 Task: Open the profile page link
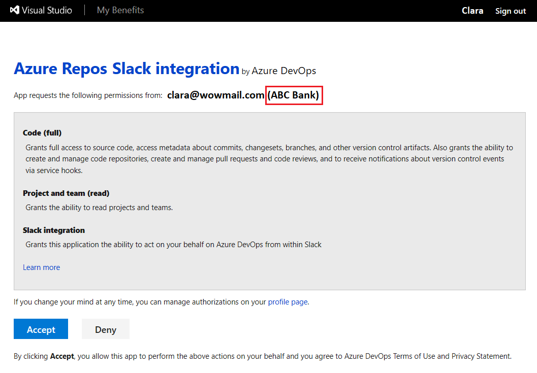pyautogui.click(x=288, y=302)
